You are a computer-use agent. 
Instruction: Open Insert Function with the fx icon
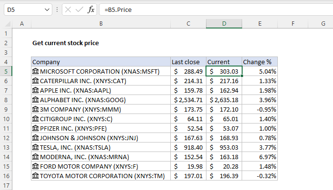[91, 9]
